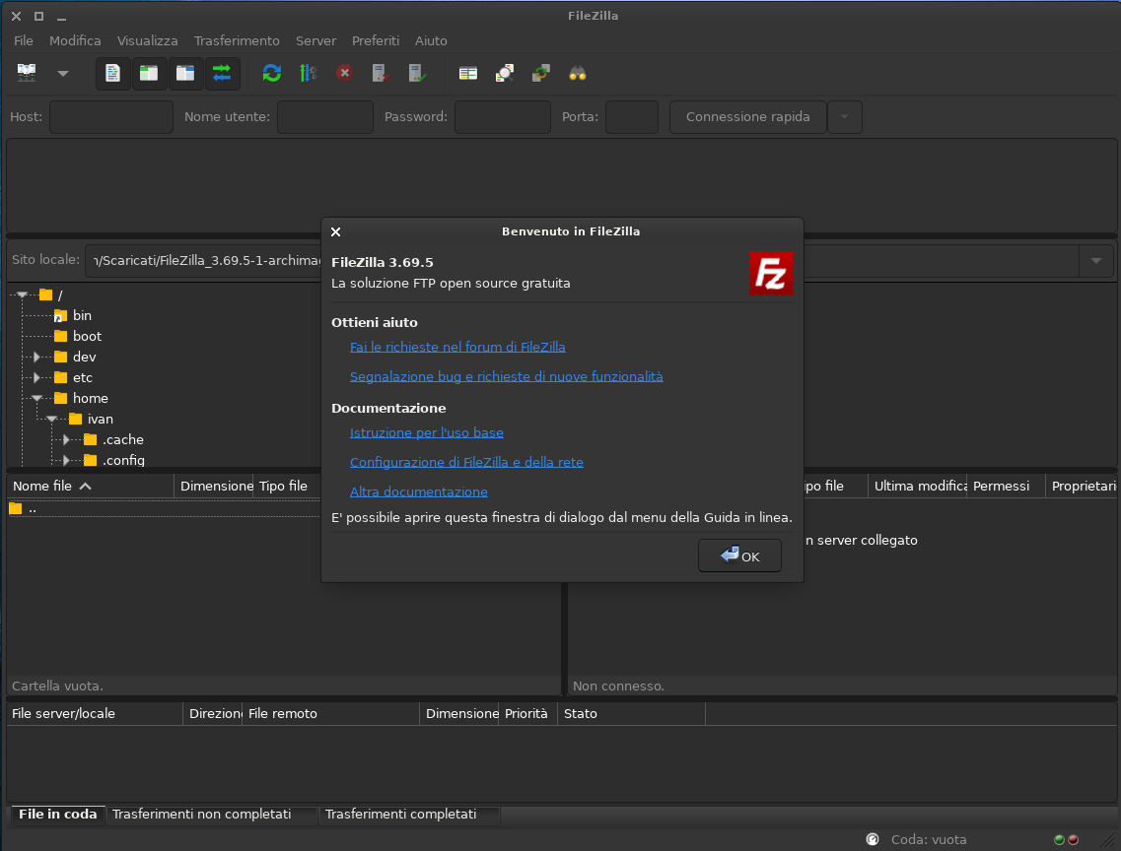Open the Visualizza menu
Screen dimensions: 1121x851
(147, 40)
